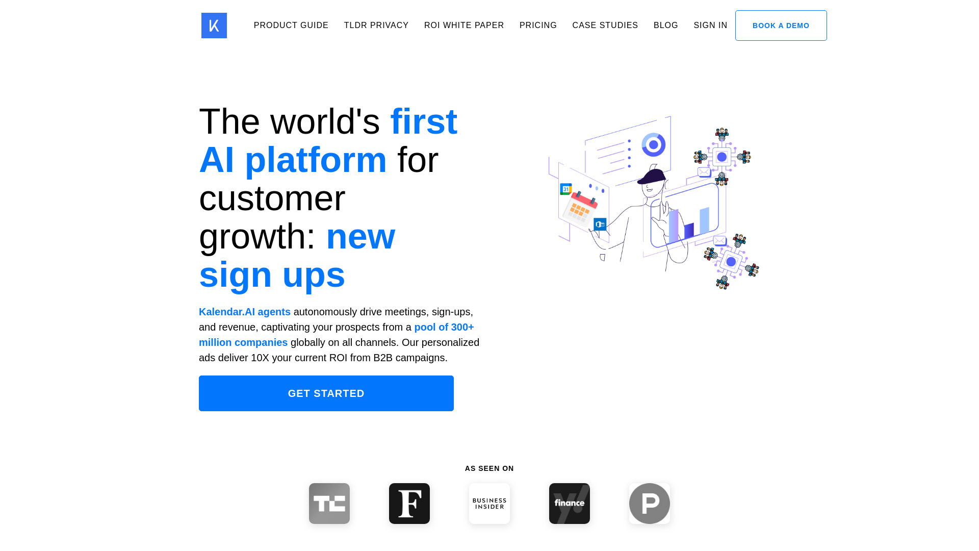Select the PRICING menu item
The width and height of the screenshot is (979, 551).
tap(538, 26)
